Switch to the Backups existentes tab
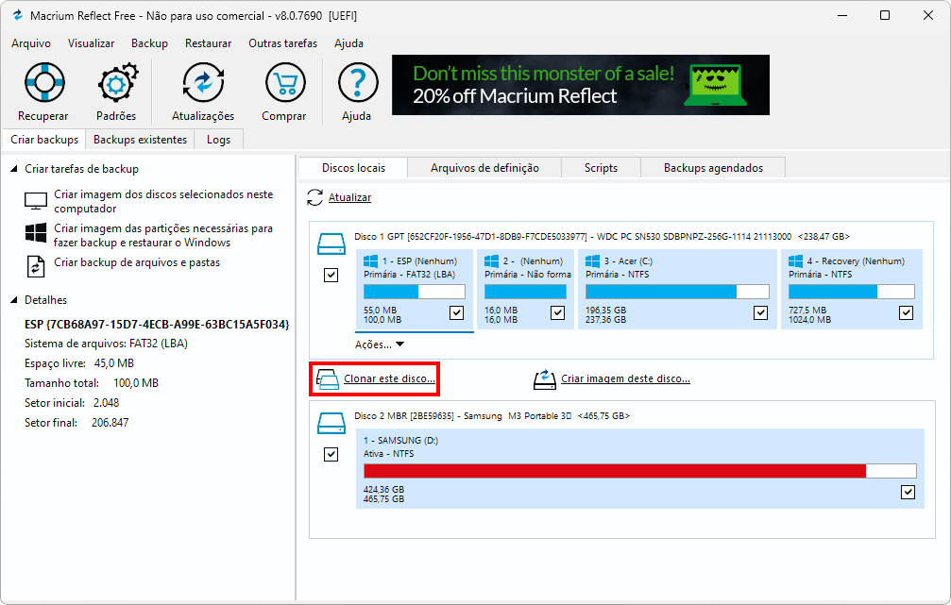 pos(140,140)
